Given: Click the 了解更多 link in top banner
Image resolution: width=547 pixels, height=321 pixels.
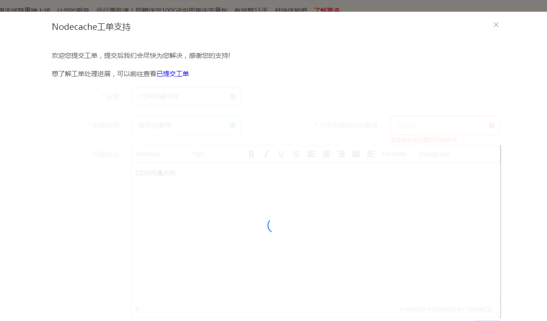Looking at the screenshot, I should pos(327,10).
